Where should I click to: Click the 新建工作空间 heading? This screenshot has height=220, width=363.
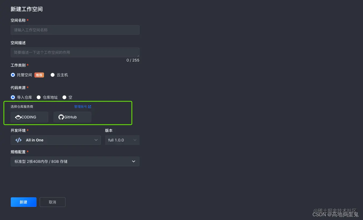pos(27,9)
